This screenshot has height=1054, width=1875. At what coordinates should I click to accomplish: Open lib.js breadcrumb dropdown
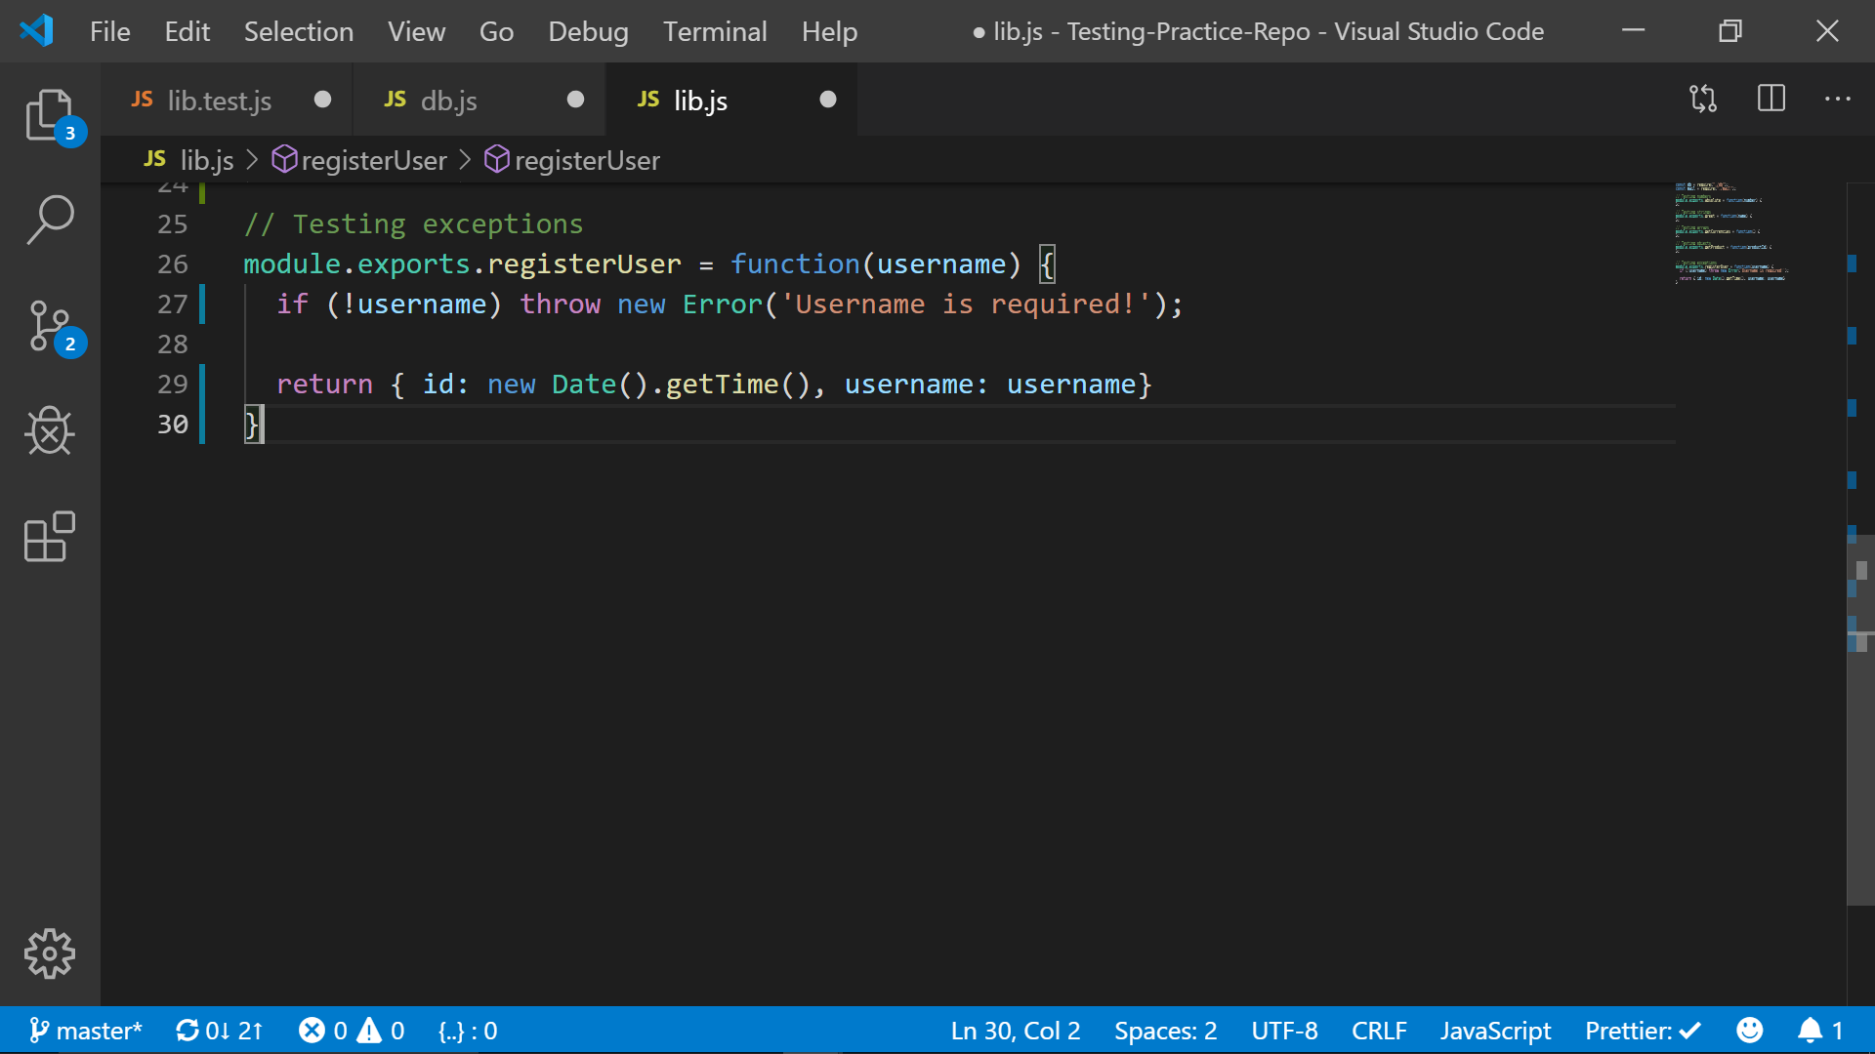[206, 160]
